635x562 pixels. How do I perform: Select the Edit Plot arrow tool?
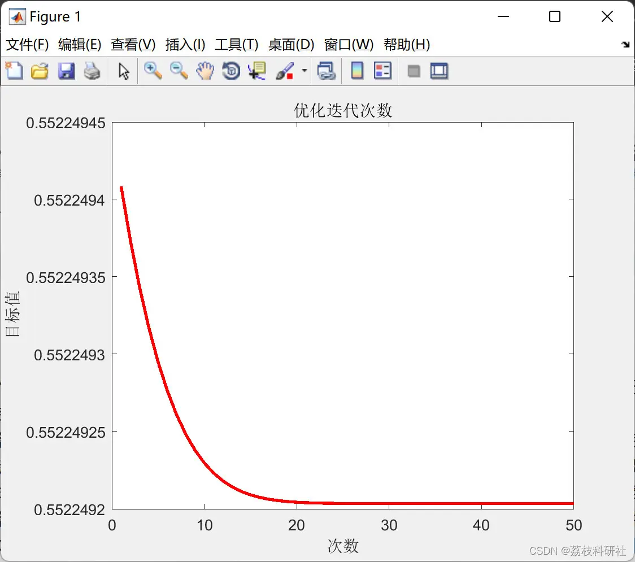[124, 71]
